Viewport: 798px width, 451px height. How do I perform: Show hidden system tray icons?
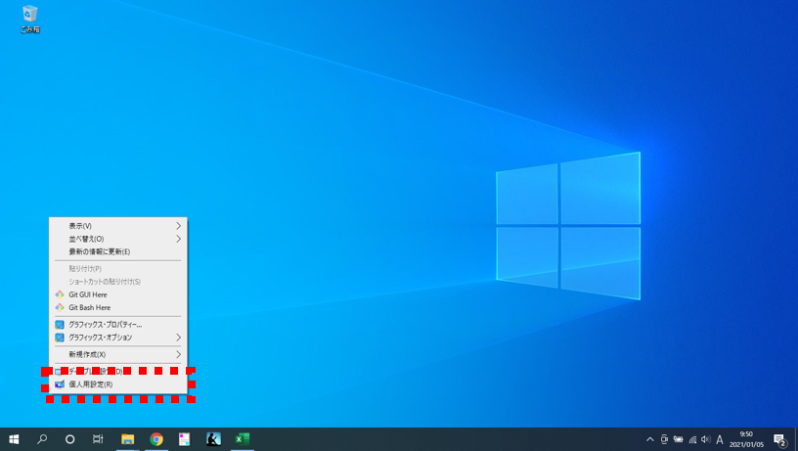(650, 439)
